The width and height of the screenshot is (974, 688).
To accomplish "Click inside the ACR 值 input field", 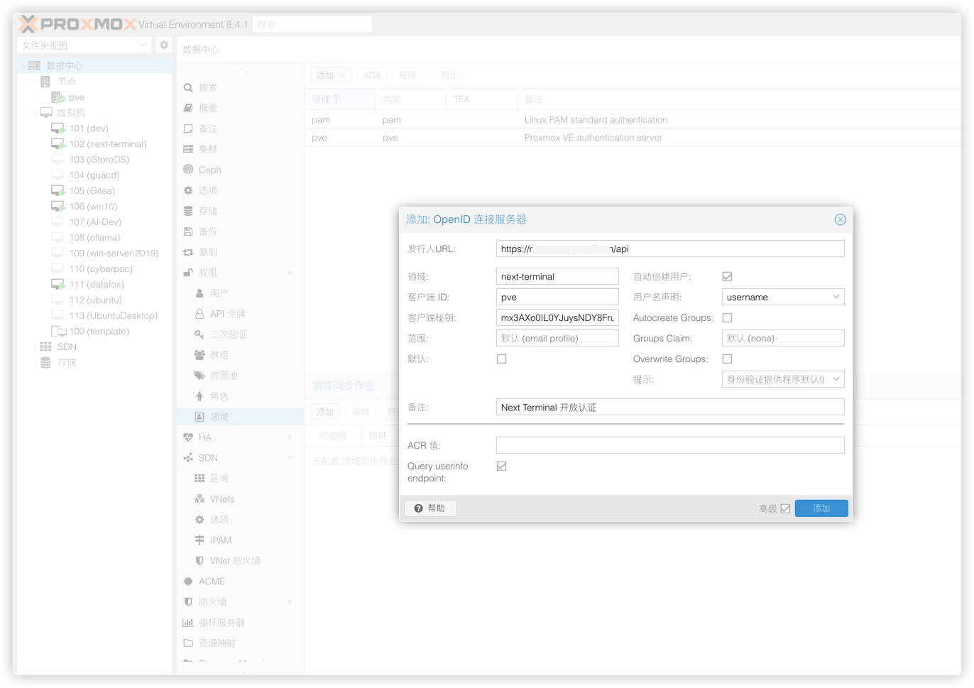I will [x=669, y=445].
